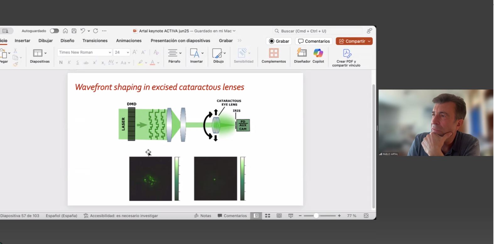This screenshot has height=244, width=494.
Task: Toggle subscript formatting
Action: click(103, 63)
